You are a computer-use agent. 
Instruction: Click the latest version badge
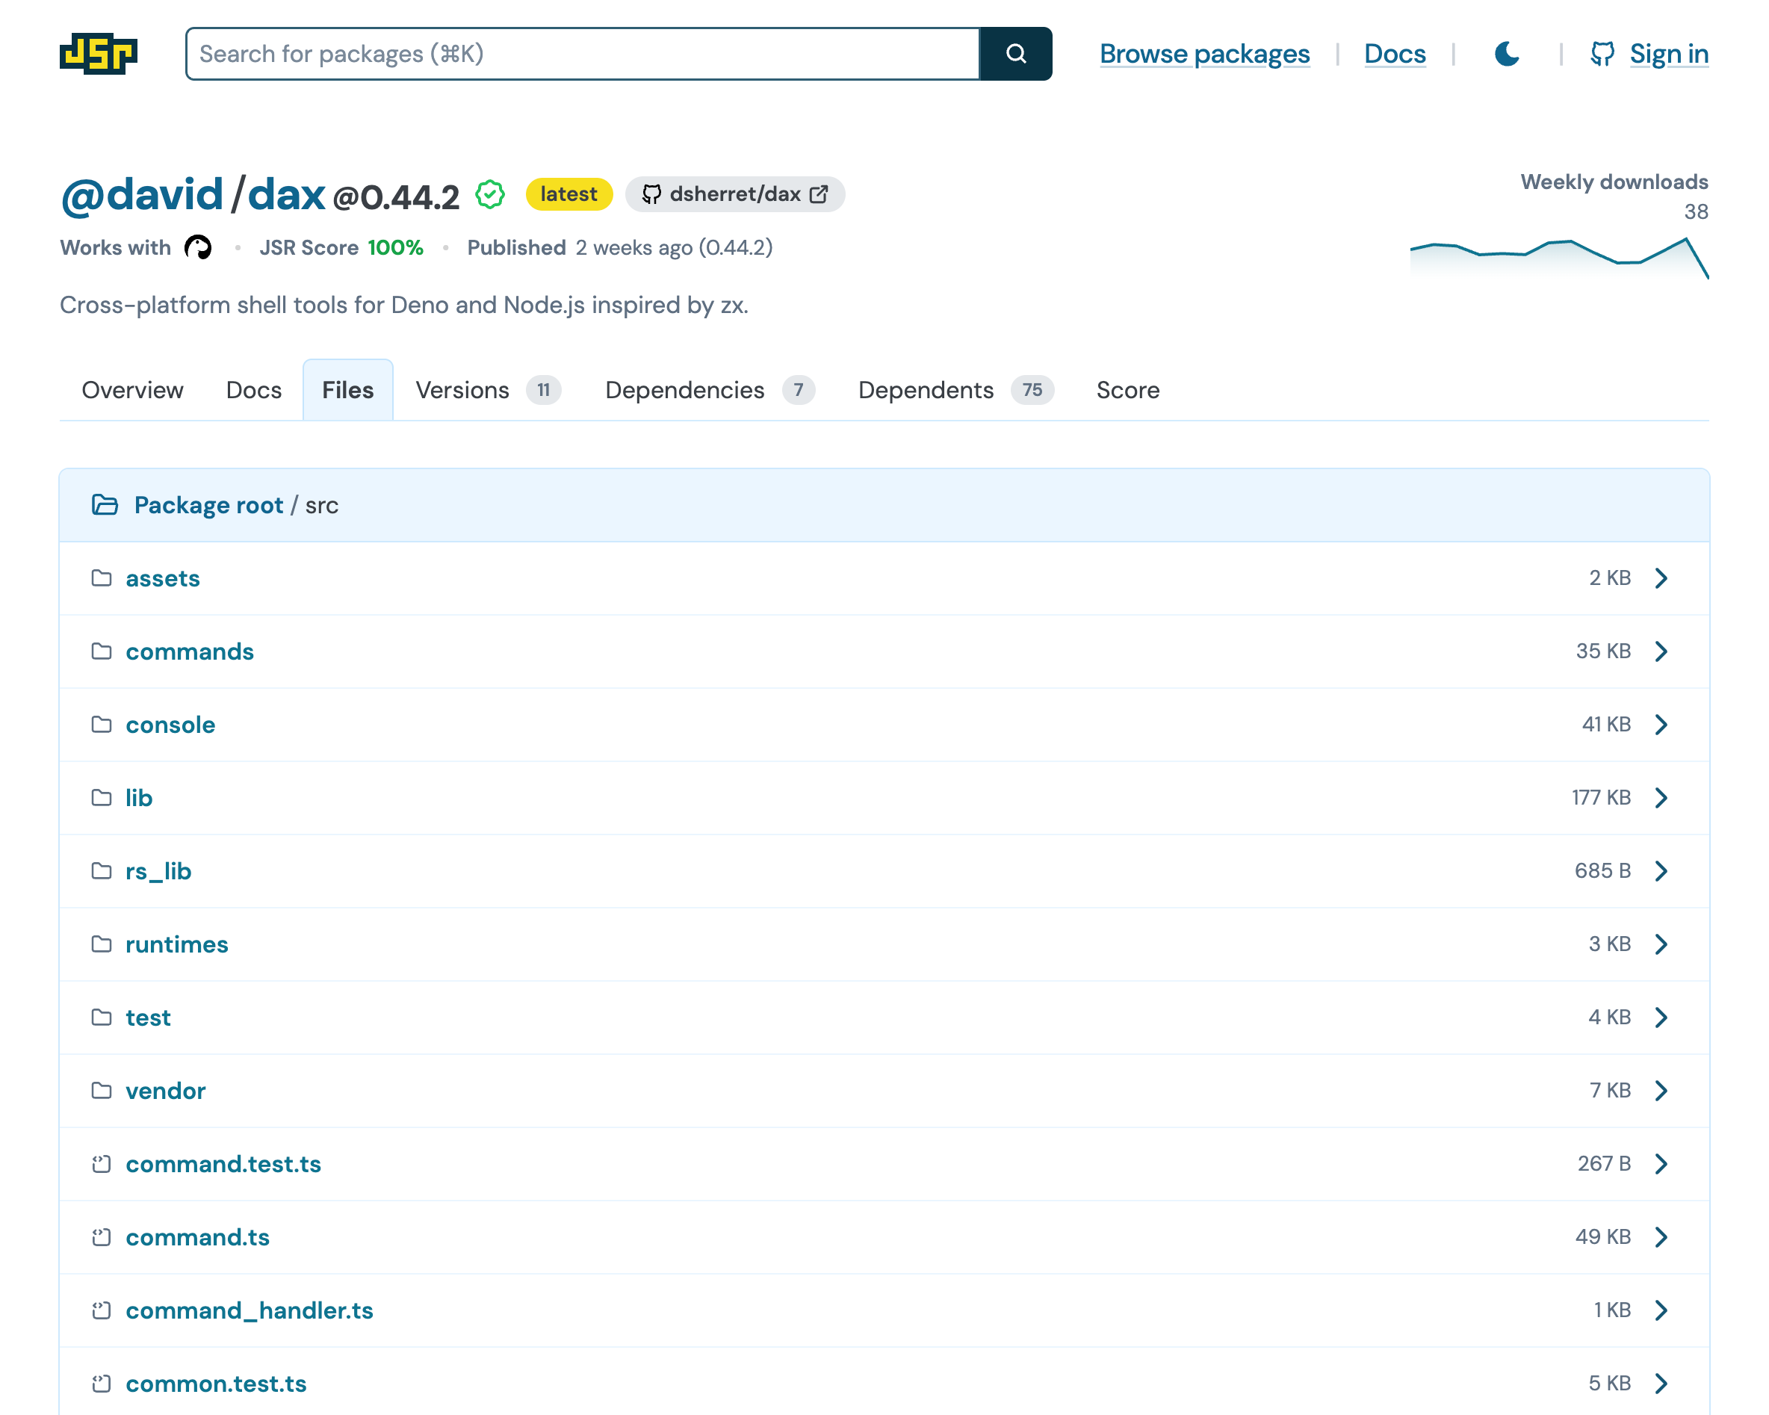[569, 193]
